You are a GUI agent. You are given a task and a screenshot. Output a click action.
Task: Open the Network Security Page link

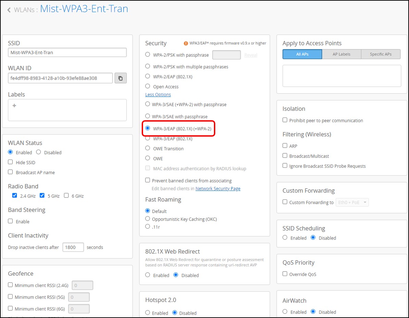click(x=218, y=189)
